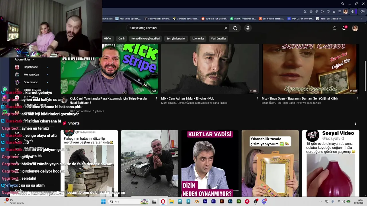
Task: Click the Opera Flow send icon
Action: pos(323,11)
